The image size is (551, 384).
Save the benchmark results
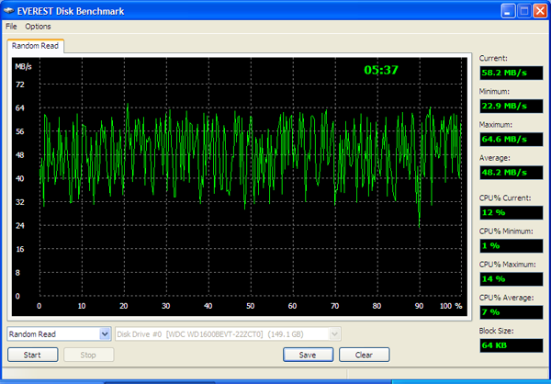click(x=308, y=355)
